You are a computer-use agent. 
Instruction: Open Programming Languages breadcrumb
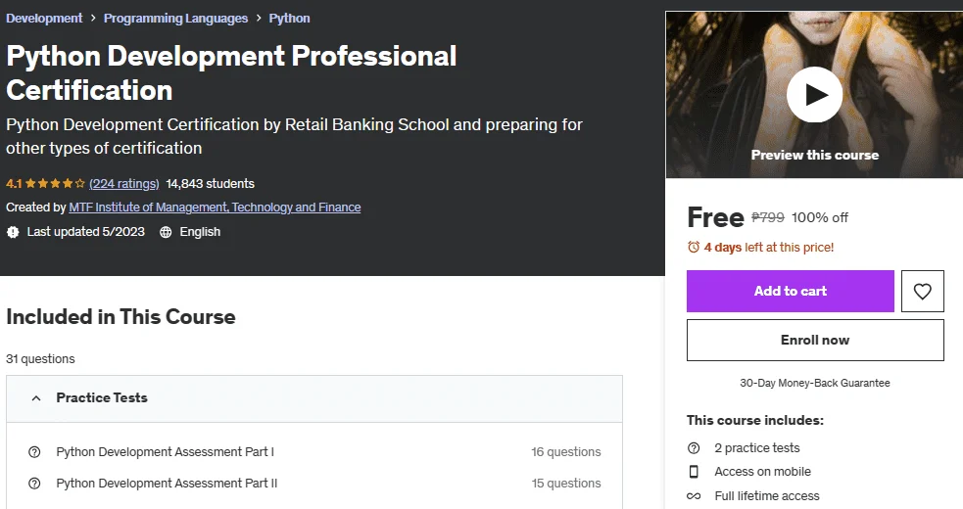coord(175,19)
